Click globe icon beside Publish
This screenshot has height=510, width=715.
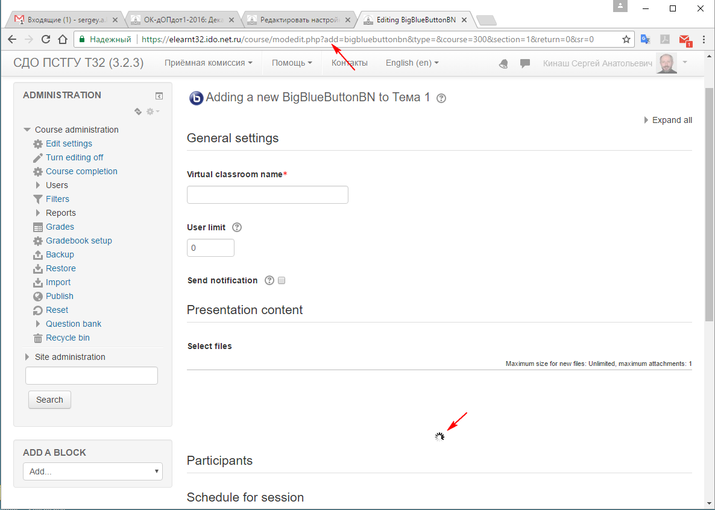click(x=38, y=297)
